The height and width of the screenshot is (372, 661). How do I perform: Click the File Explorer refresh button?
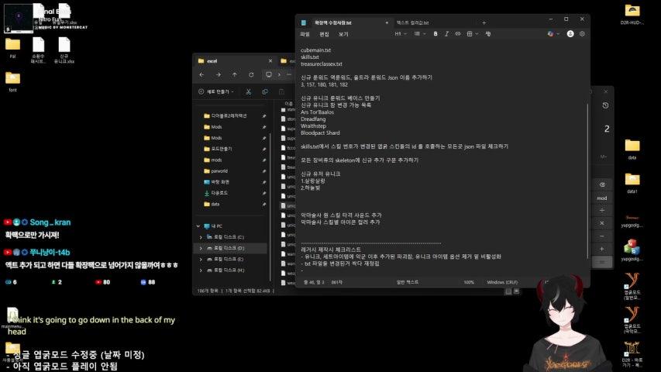(x=252, y=75)
